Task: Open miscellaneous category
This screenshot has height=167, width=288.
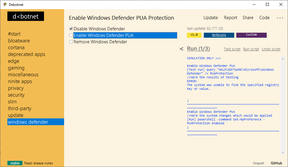Action: 23,75
